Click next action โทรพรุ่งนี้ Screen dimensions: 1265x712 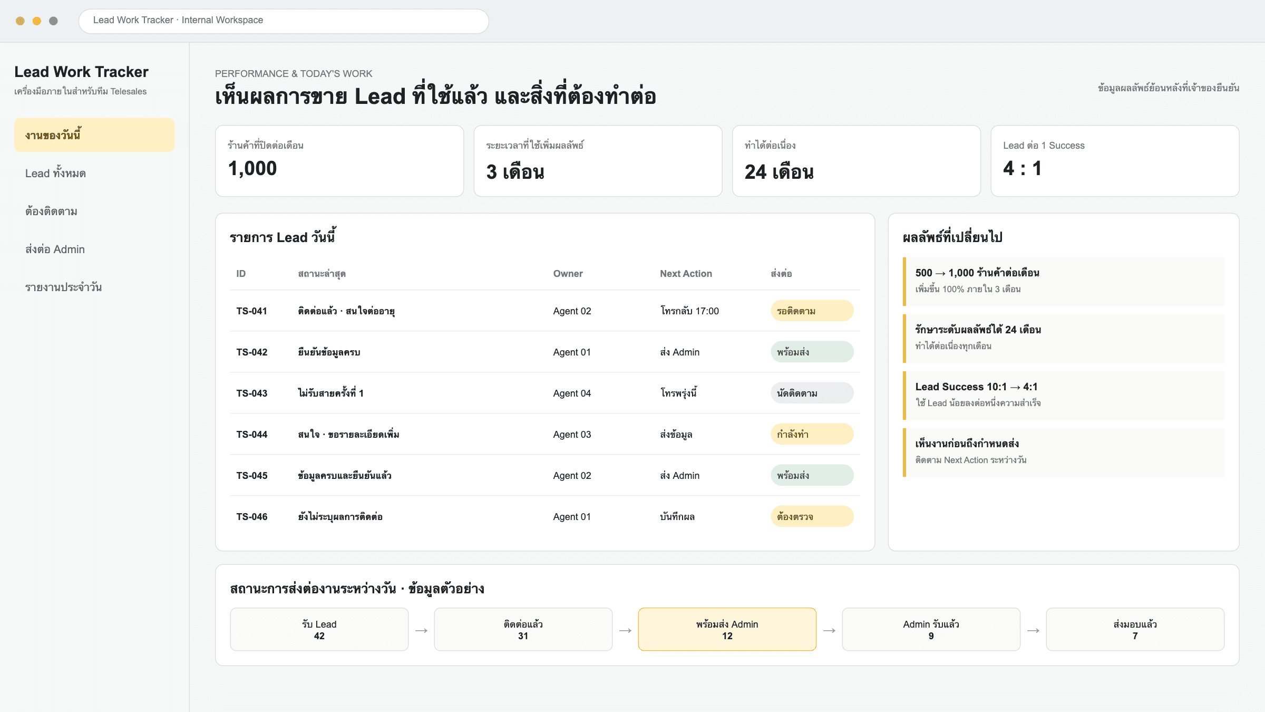point(678,393)
